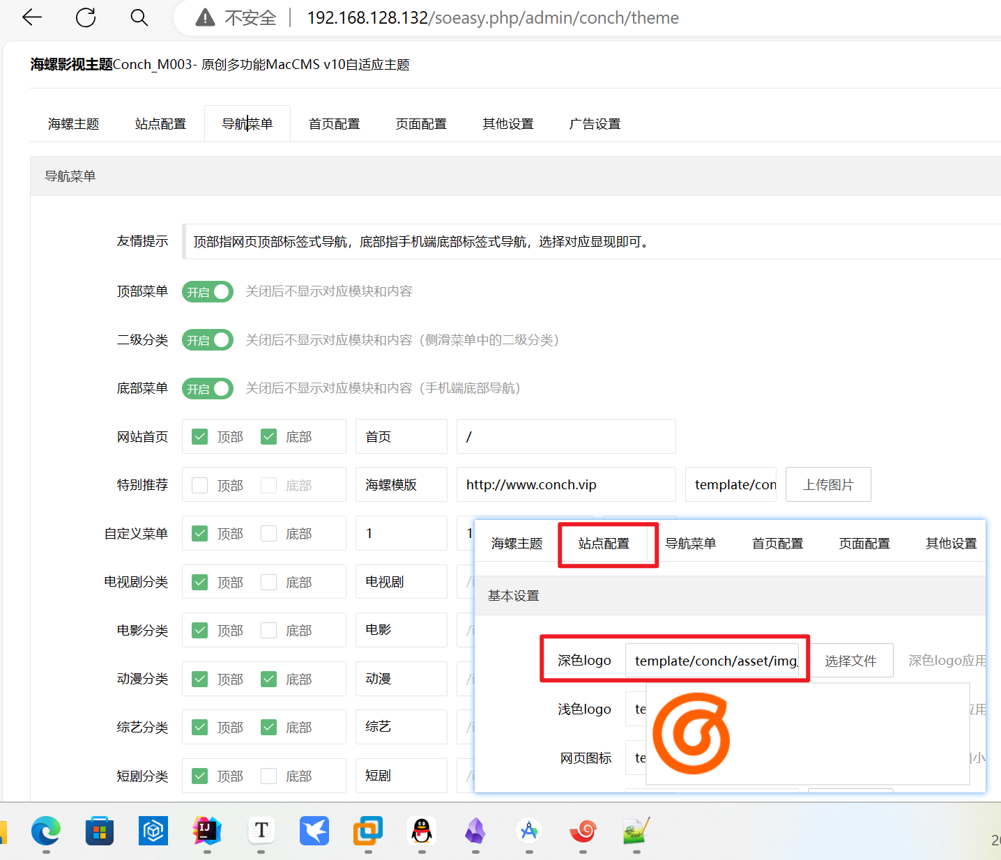This screenshot has width=1001, height=860.
Task: Open the blue cube app on the taskbar
Action: point(153,831)
